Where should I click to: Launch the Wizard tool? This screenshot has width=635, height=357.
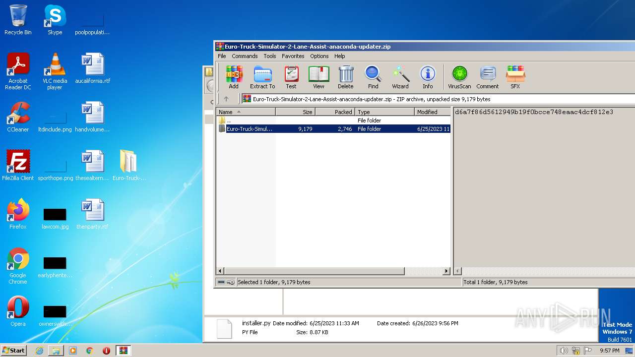[x=400, y=77]
